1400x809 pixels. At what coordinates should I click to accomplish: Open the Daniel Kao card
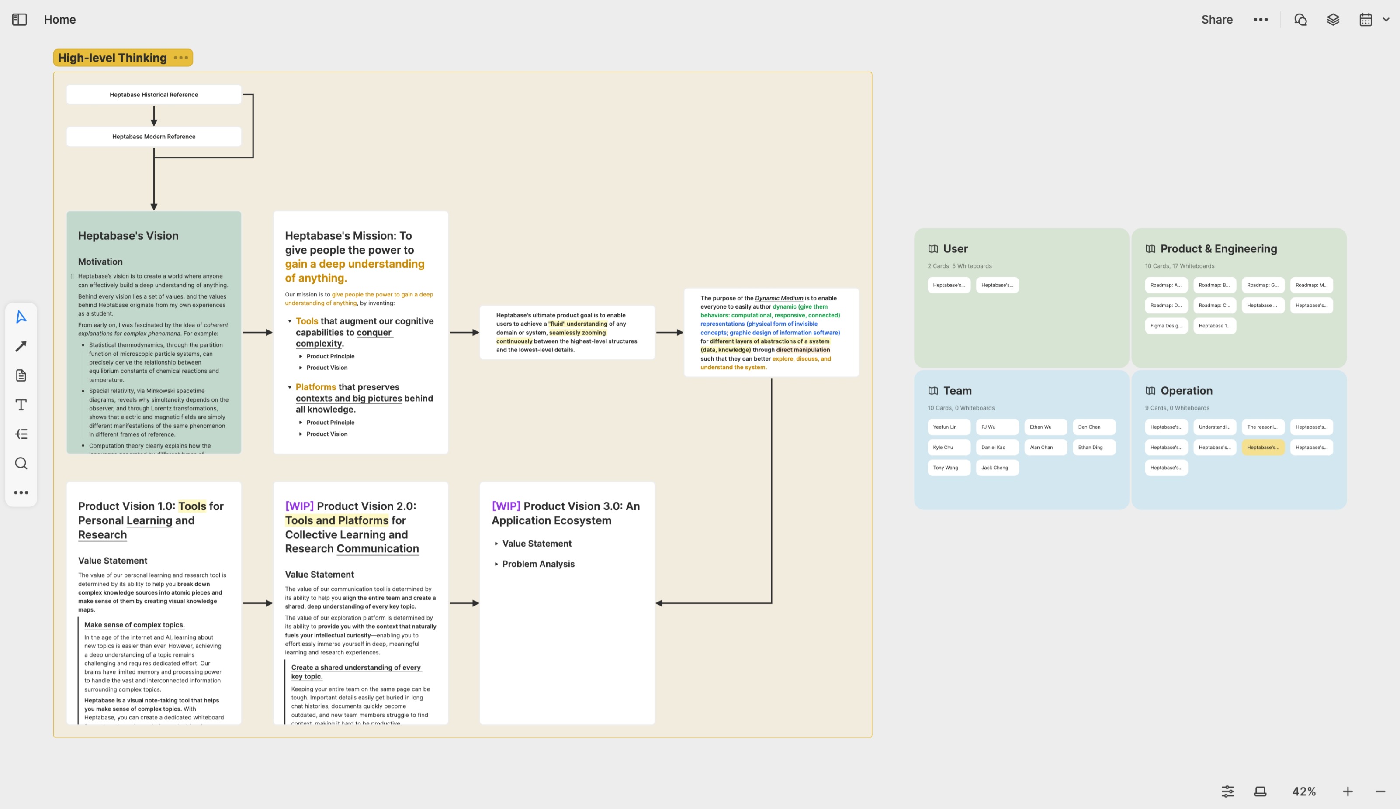pyautogui.click(x=997, y=448)
